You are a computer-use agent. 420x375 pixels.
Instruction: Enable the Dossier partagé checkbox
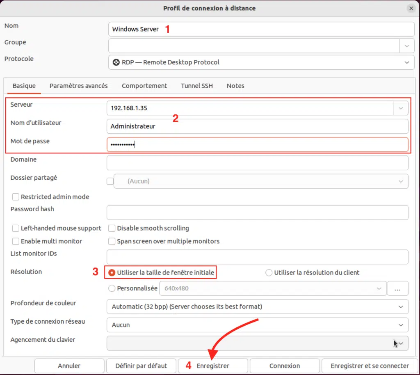coord(110,181)
